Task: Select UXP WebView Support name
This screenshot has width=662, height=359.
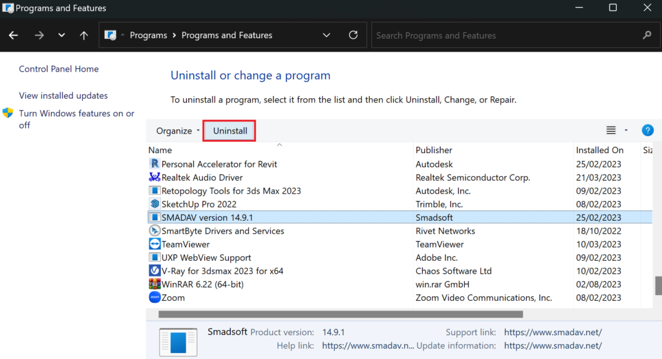Action: 206,258
